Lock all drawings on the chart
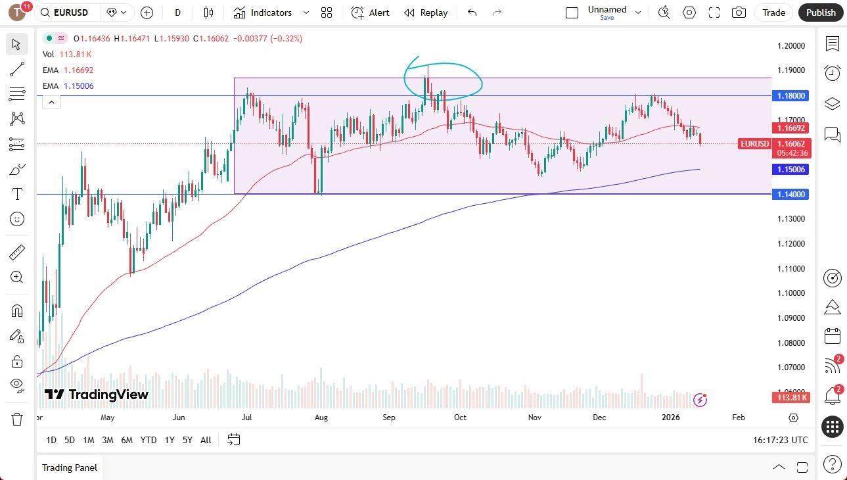Screen dimensions: 847x480 [16, 361]
